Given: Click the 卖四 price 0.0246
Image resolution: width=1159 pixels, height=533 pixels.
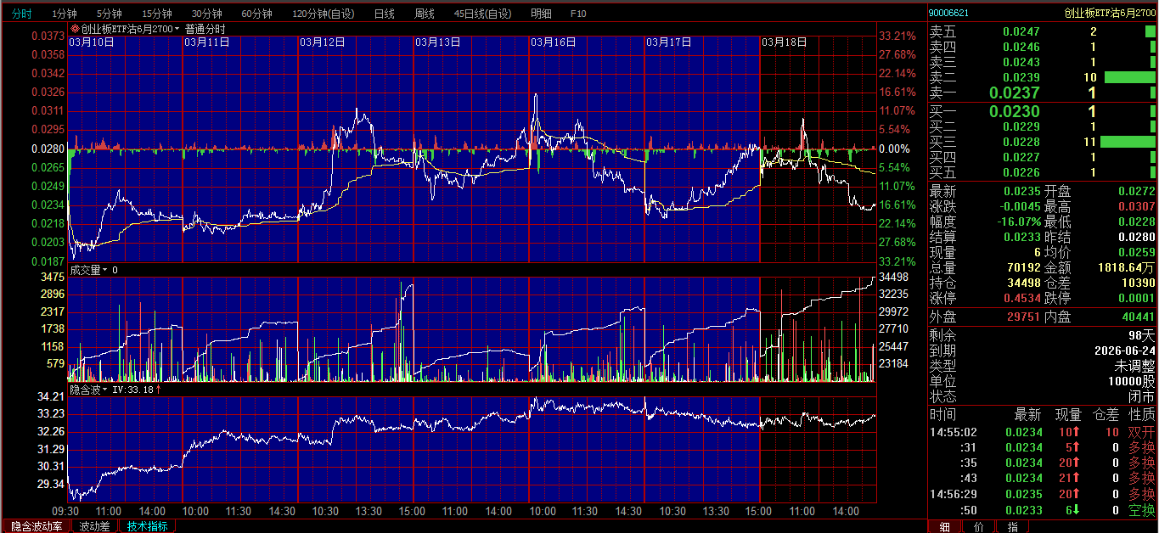Looking at the screenshot, I should (1021, 47).
